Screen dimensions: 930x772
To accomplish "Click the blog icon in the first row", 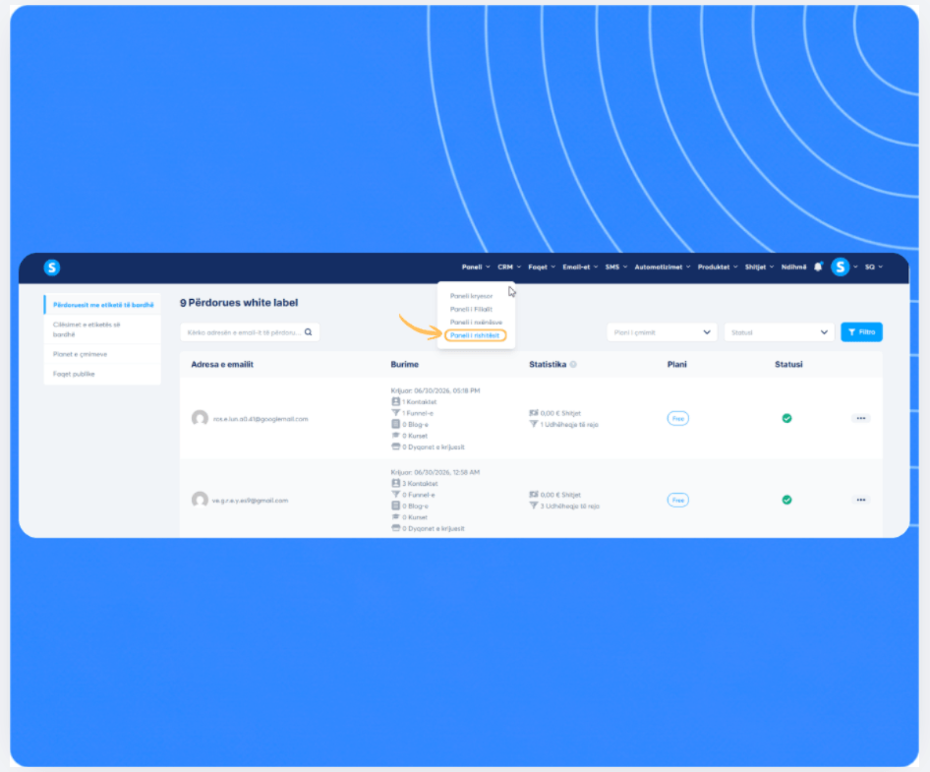I will [x=395, y=424].
